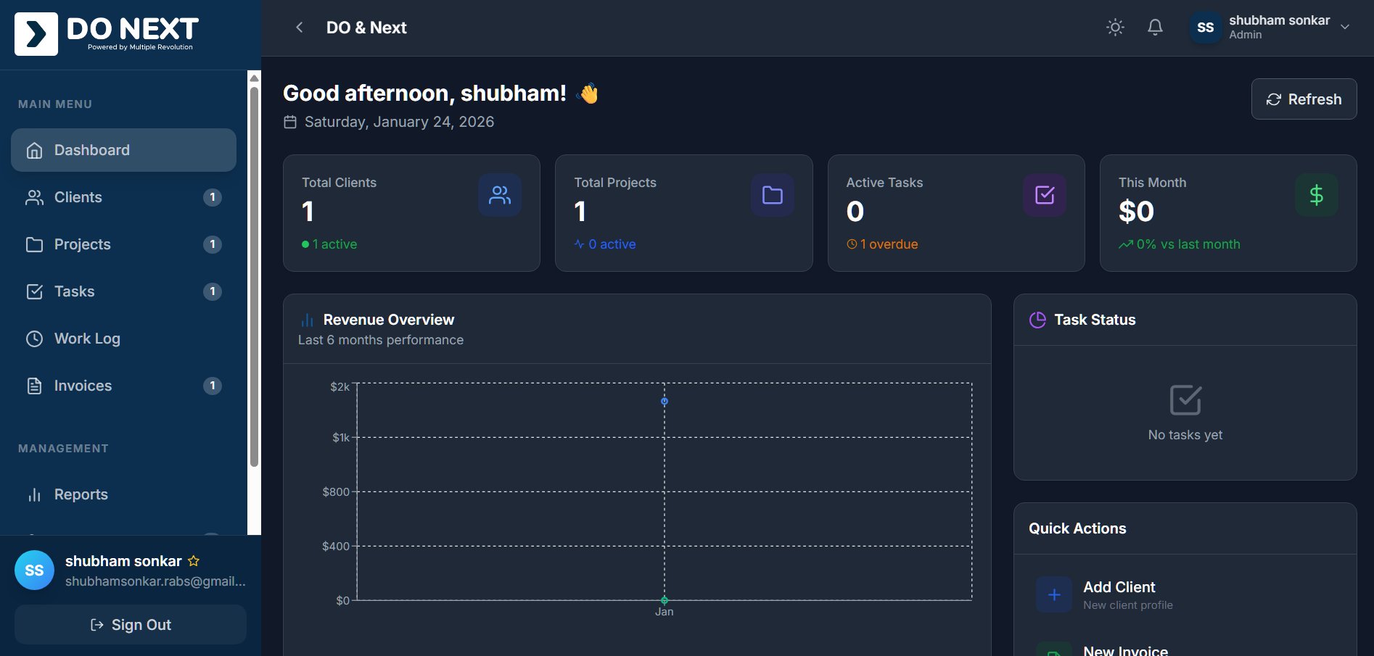Click the dollar icon on This Month card
1374x656 pixels.
tap(1316, 194)
